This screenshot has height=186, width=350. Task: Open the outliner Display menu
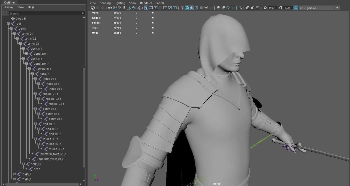click(8, 7)
